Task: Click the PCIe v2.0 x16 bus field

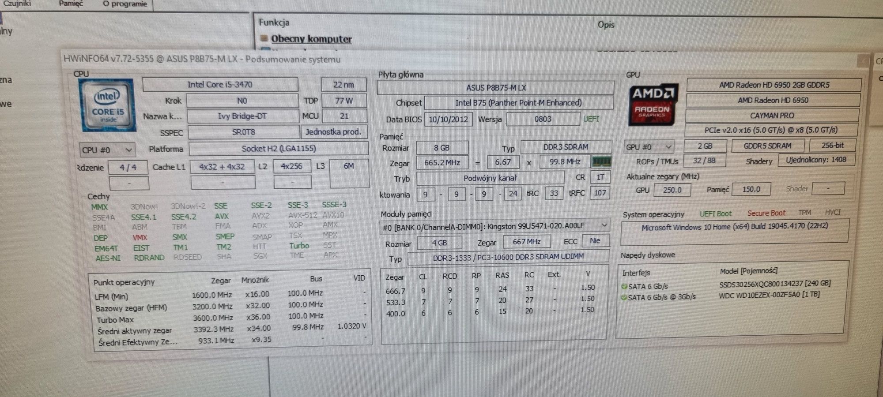Action: (x=771, y=130)
